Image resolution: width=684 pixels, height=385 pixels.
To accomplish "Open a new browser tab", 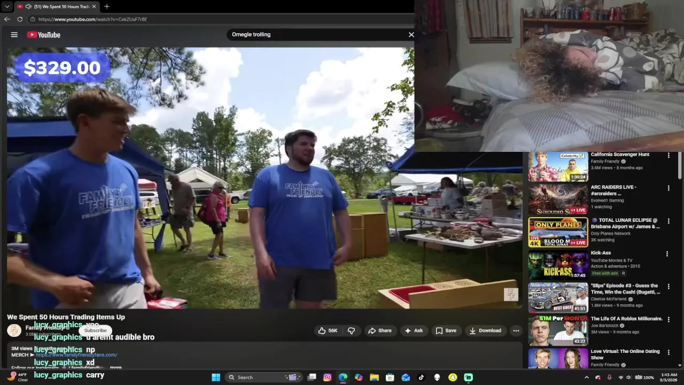I will pos(107,6).
